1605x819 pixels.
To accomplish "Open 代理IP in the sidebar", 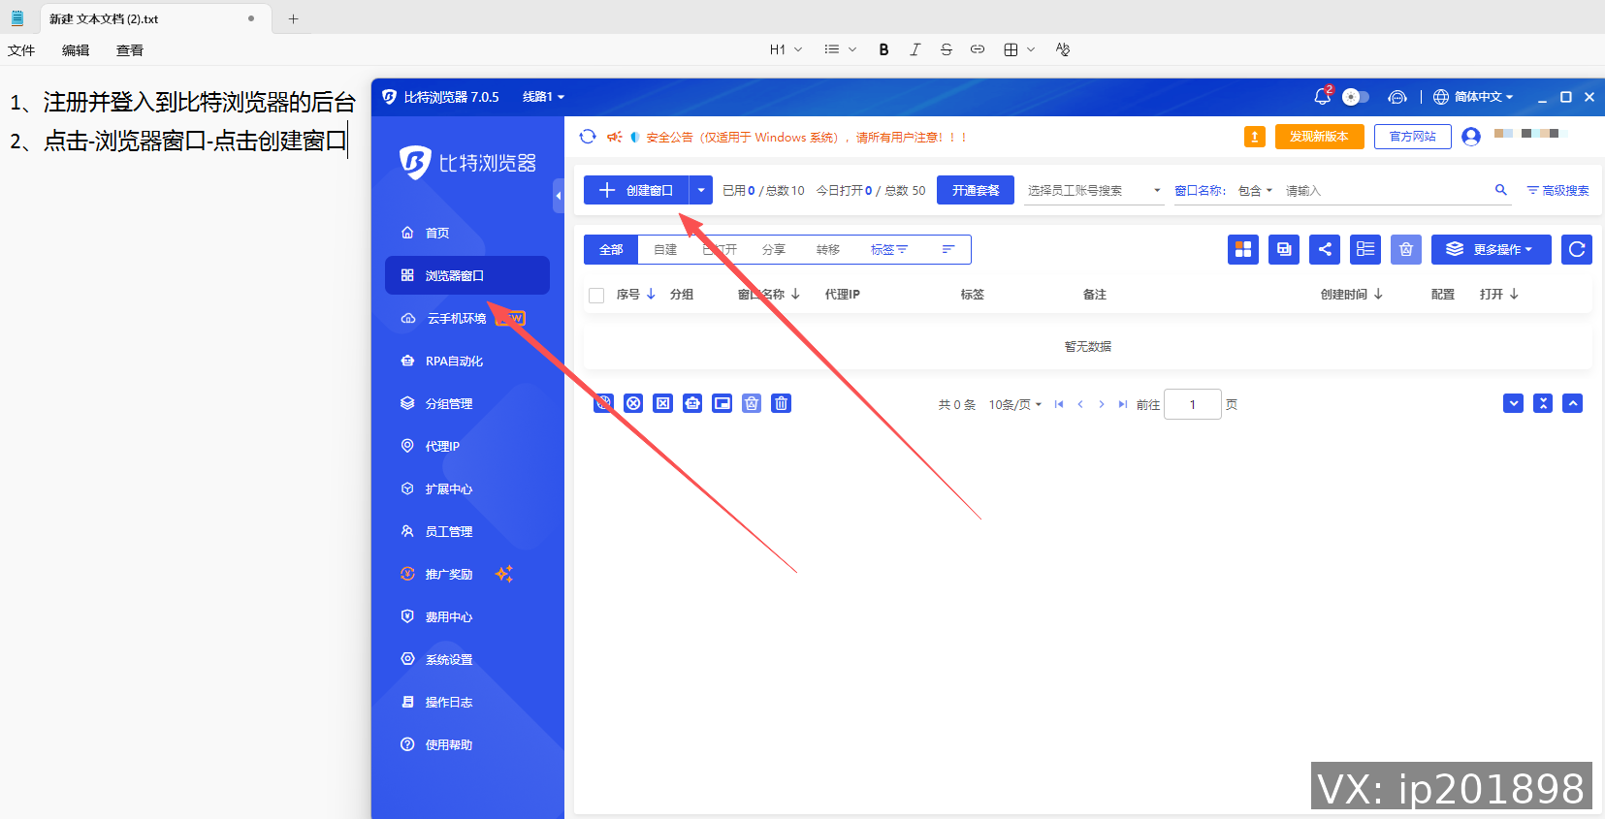I will coord(467,446).
